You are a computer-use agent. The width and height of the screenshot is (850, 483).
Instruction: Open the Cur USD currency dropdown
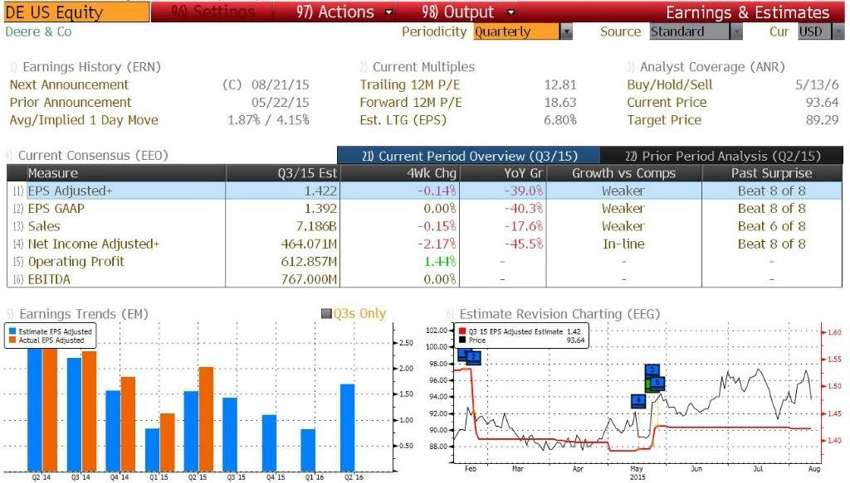tap(820, 32)
